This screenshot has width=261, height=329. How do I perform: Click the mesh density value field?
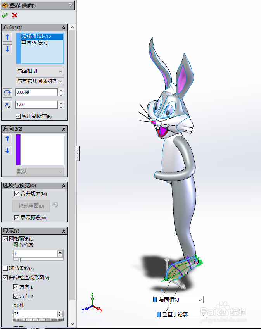[x=35, y=253]
